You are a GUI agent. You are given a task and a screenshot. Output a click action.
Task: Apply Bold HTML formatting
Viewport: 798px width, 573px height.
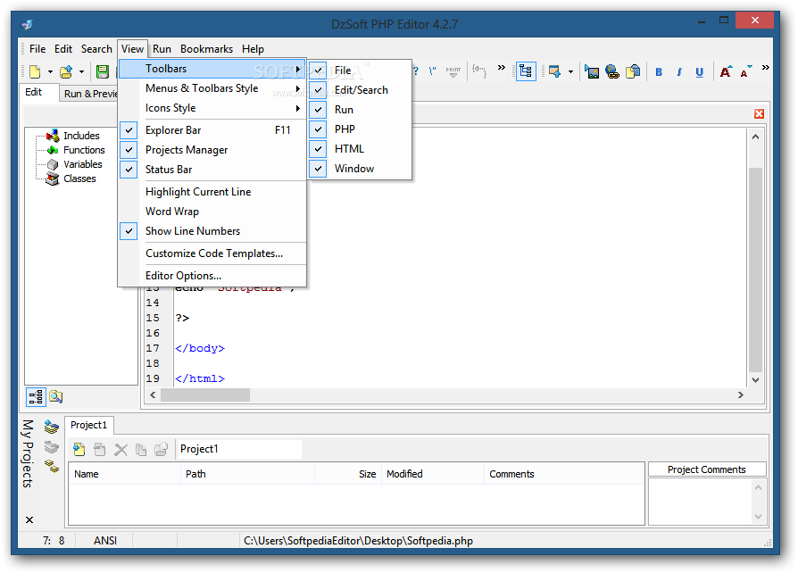click(659, 72)
